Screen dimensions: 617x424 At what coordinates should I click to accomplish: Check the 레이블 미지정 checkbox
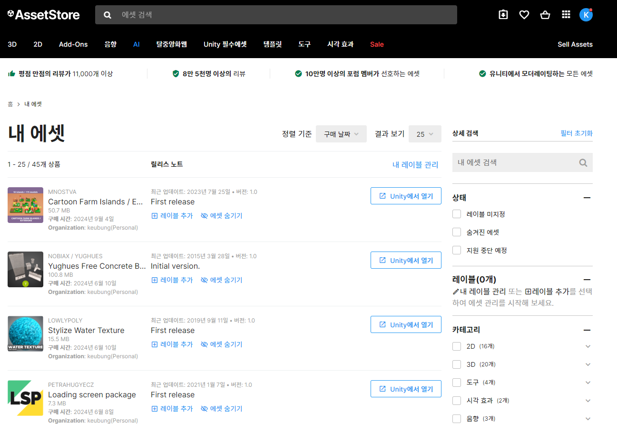[x=457, y=214]
